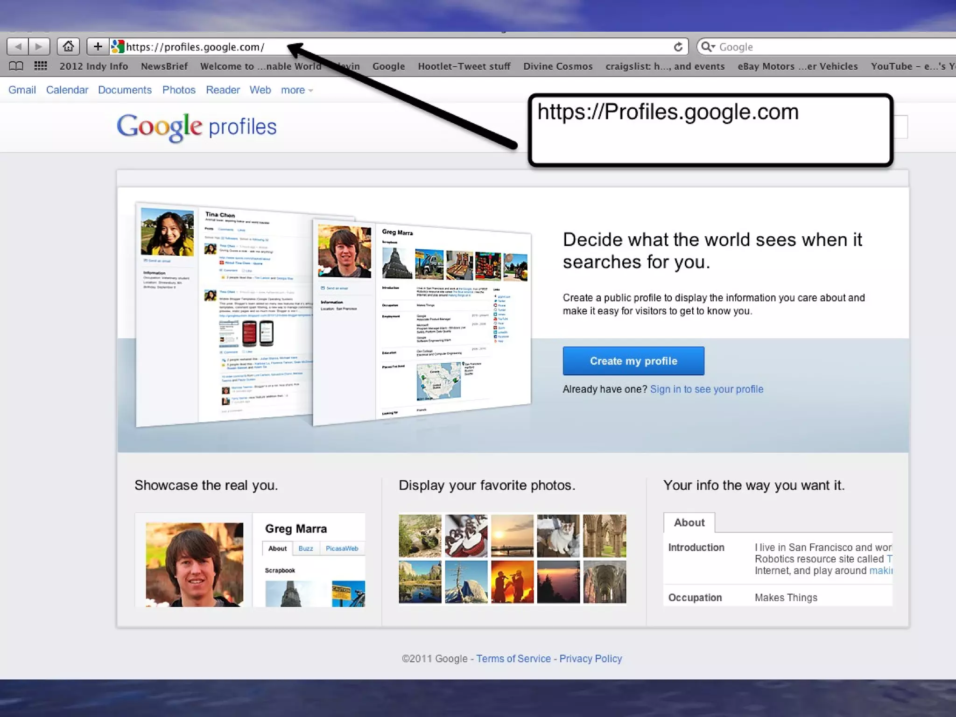Click the search magnifier dropdown icon
The height and width of the screenshot is (717, 956).
pos(708,47)
